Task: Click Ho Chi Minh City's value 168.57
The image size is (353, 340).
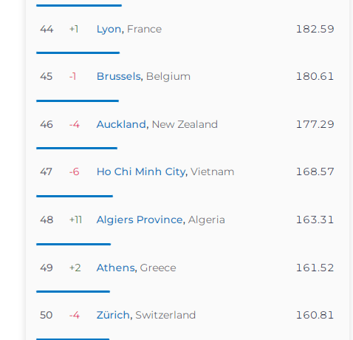Action: point(315,171)
